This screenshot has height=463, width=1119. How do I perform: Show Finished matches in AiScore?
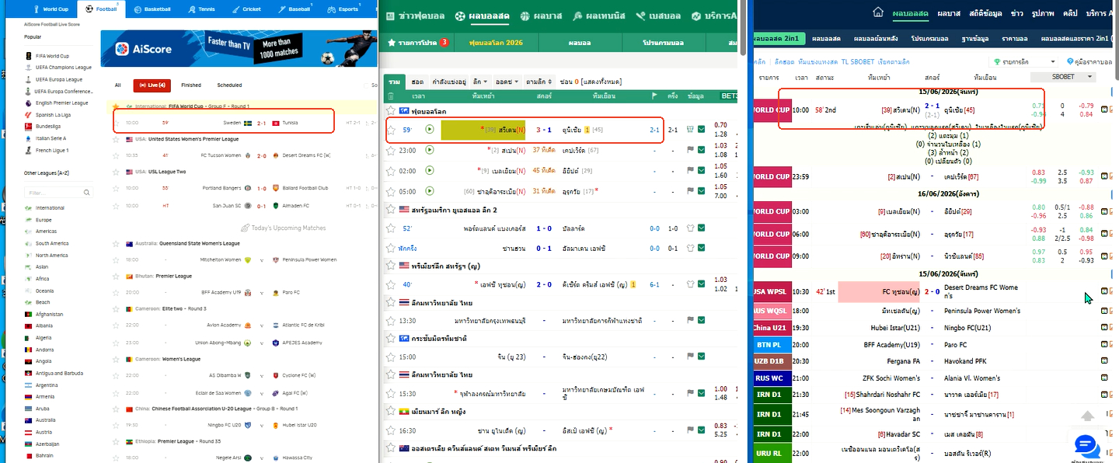pyautogui.click(x=191, y=85)
